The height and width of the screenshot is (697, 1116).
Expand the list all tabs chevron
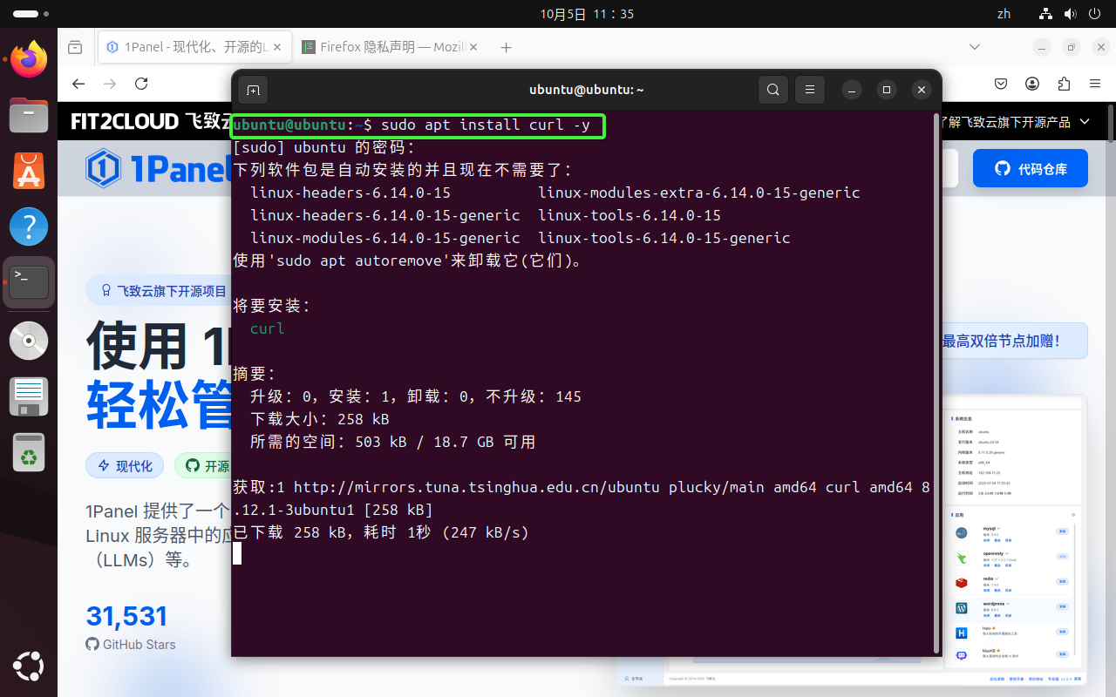(x=974, y=47)
